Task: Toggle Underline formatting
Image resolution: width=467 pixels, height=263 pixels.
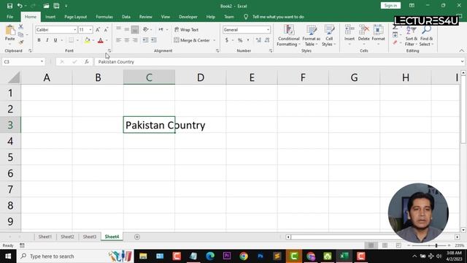Action: pos(55,40)
